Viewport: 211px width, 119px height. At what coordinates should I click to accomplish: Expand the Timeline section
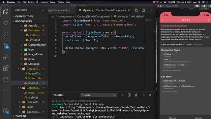[21, 116]
